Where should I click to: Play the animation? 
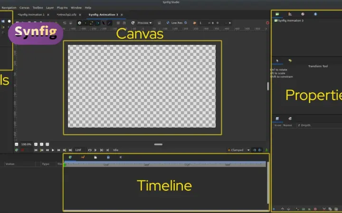pyautogui.click(x=53, y=150)
